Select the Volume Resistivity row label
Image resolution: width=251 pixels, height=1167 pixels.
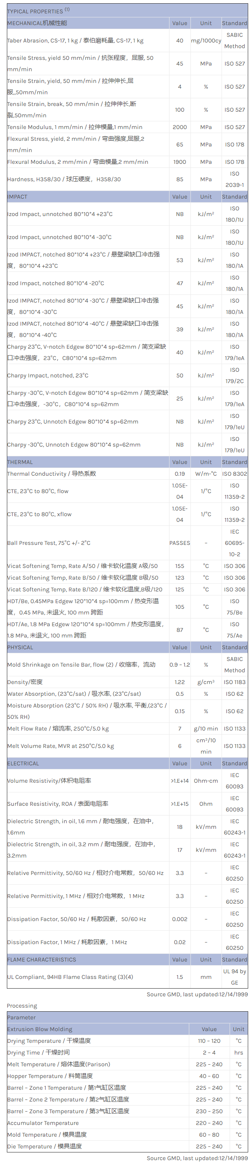pos(49,781)
